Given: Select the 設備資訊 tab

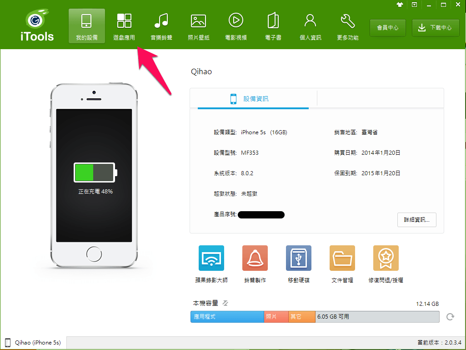Looking at the screenshot, I should point(253,99).
